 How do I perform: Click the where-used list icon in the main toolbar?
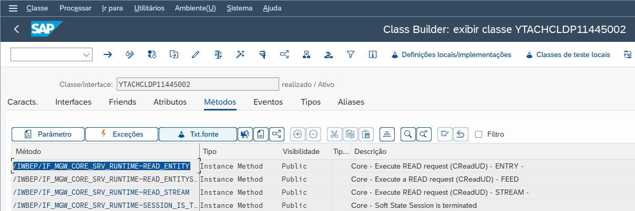(284, 54)
